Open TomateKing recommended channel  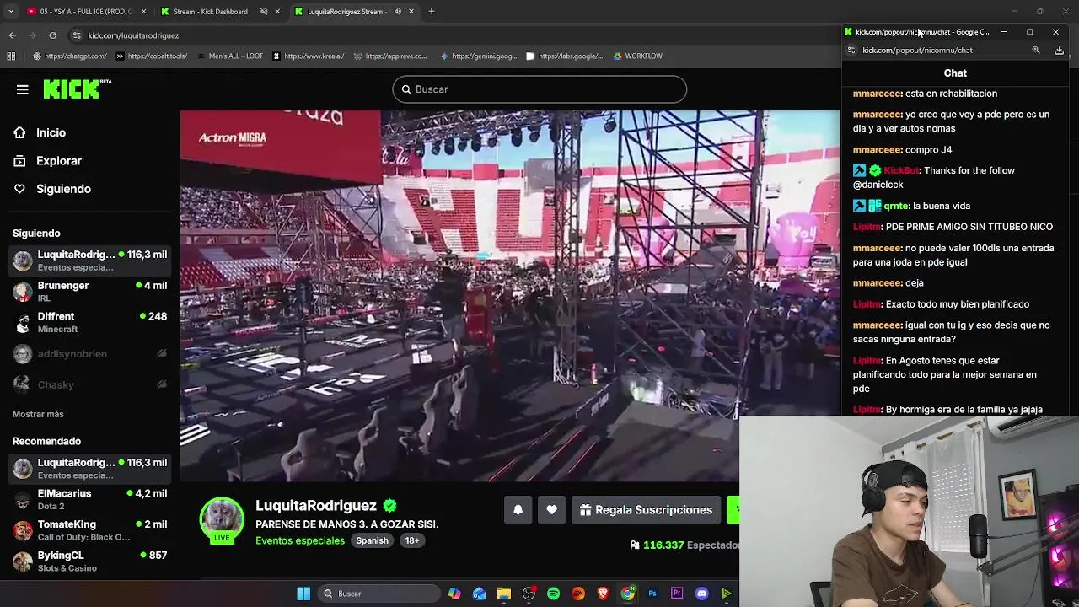[x=89, y=530]
